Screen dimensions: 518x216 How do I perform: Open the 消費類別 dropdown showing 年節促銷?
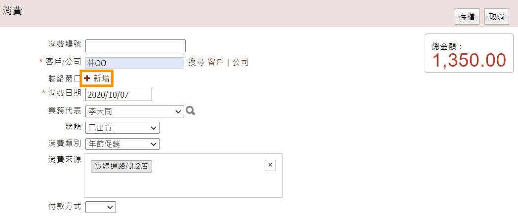(122, 144)
